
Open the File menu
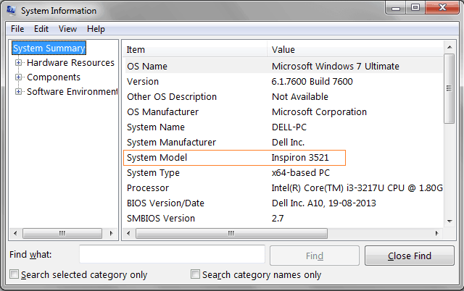(x=17, y=29)
